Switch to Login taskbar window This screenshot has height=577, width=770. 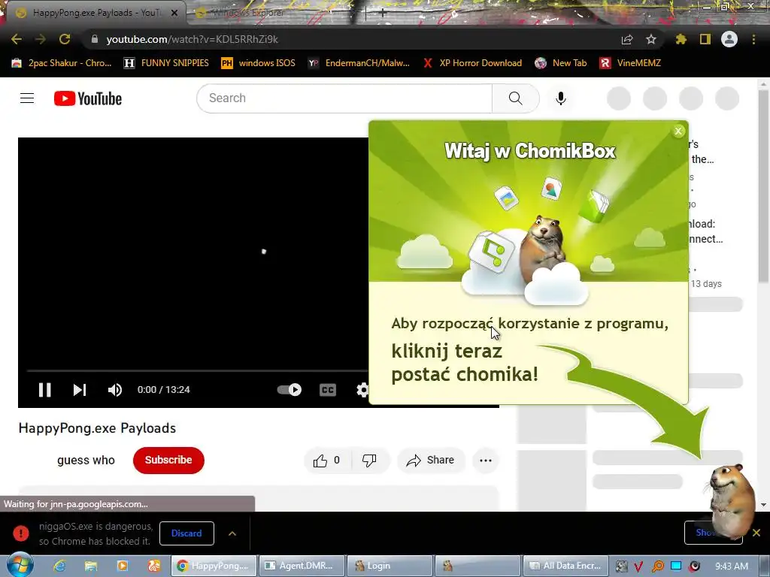tap(390, 566)
